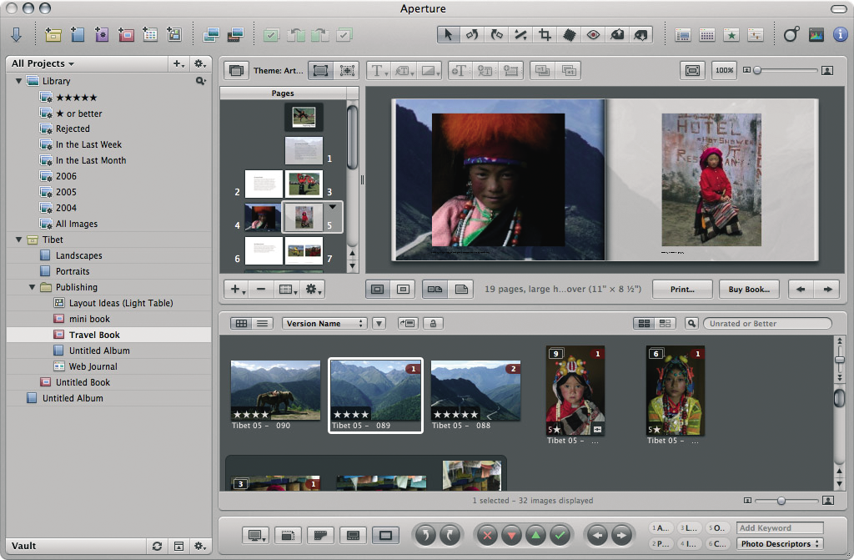Open the Inspector info icon
This screenshot has width=854, height=560.
[841, 35]
